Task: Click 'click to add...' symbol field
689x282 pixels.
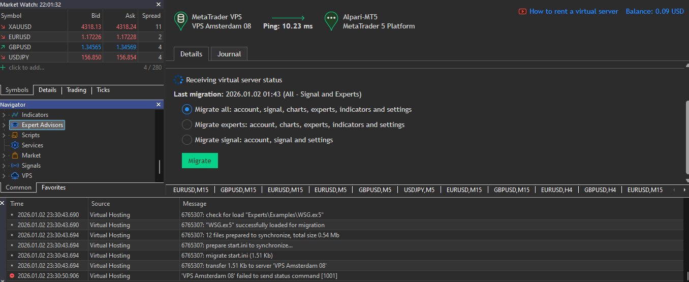Action: click(26, 68)
